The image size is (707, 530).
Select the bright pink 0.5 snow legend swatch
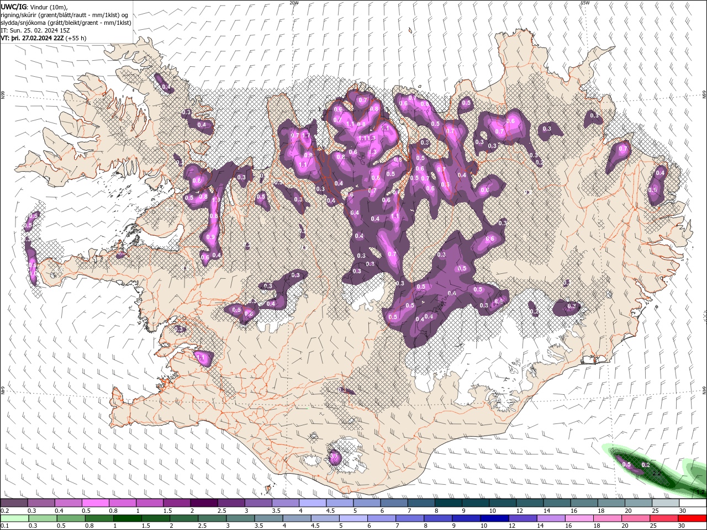click(x=95, y=503)
